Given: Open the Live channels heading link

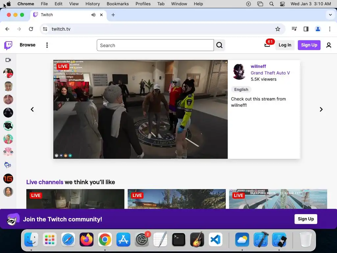Looking at the screenshot, I should pos(45,182).
